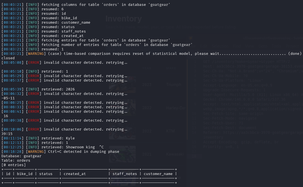The image size is (303, 187).
Task: Select the 2023 Triumph bike thumbnail
Action: tap(122, 85)
